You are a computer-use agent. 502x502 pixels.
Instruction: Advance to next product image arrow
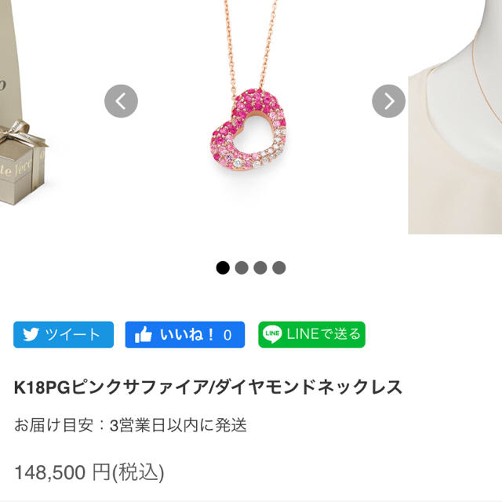pos(389,101)
